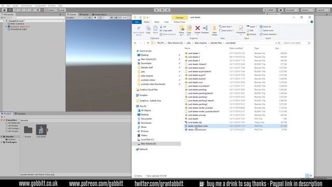
Task: Select the Unity Hand tool
Action: pos(4,10)
